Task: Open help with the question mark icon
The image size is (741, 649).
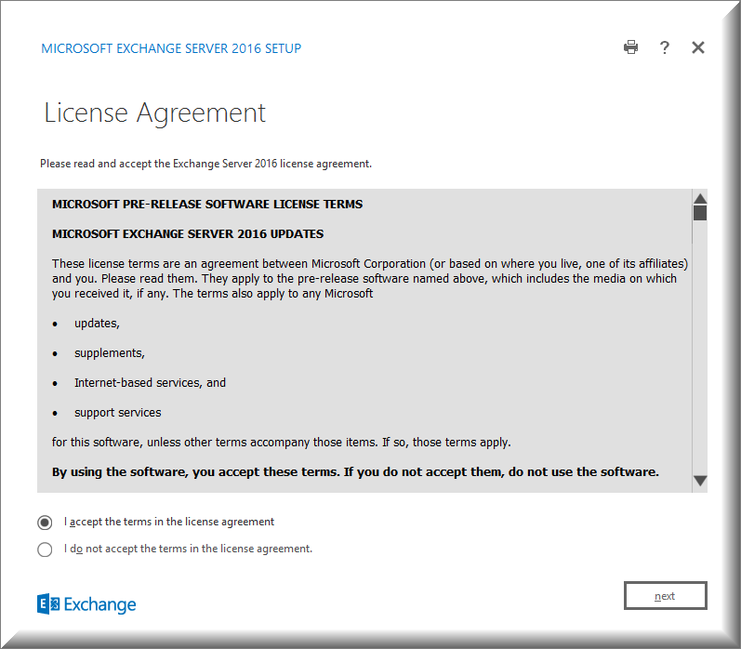Action: click(665, 47)
